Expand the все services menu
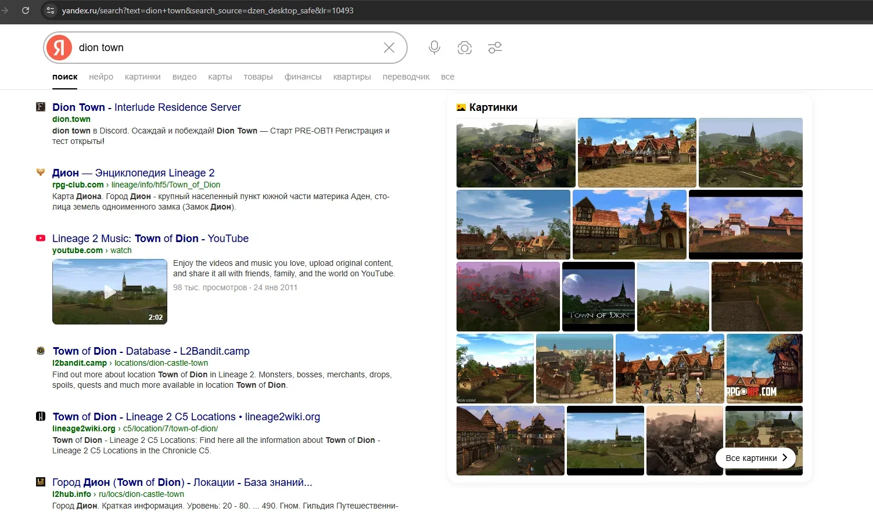Viewport: 873px width, 512px height. pos(447,77)
